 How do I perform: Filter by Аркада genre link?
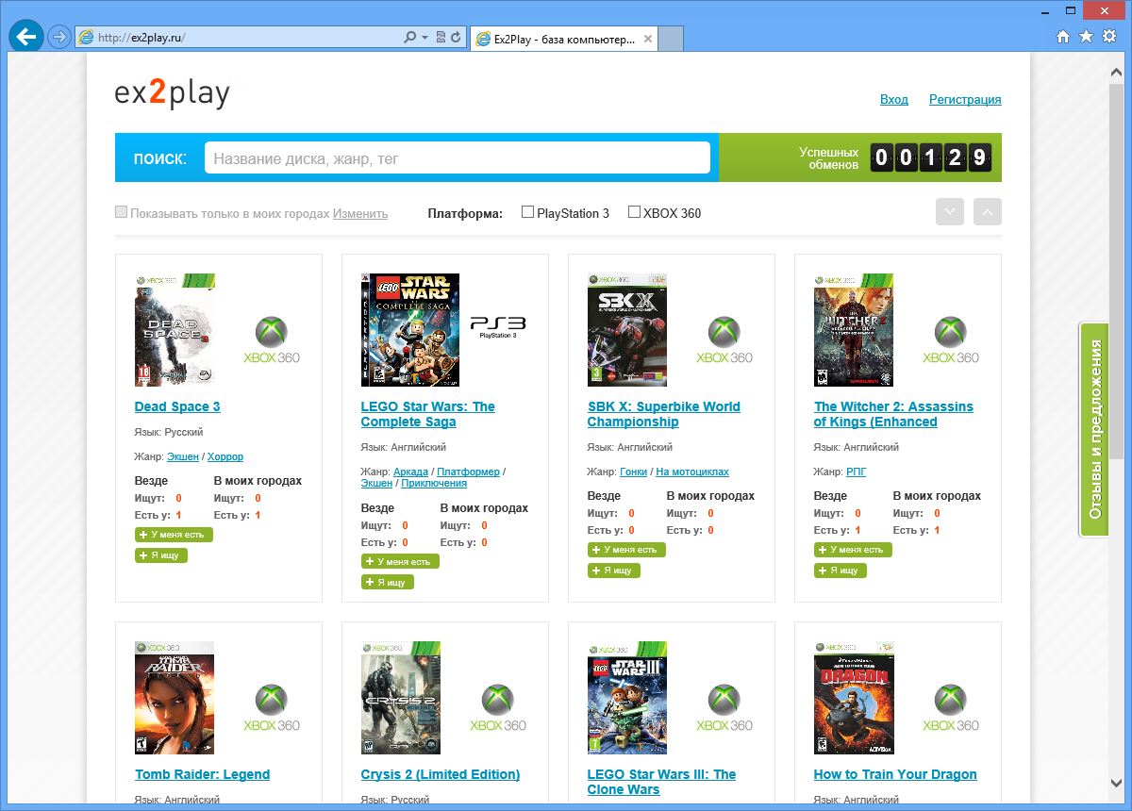tap(410, 472)
